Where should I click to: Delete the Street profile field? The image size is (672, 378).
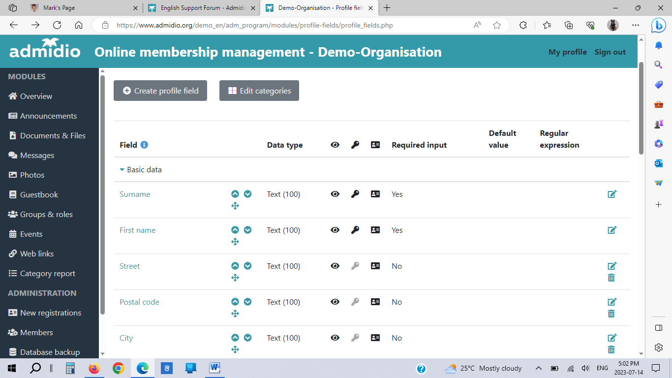pos(611,278)
